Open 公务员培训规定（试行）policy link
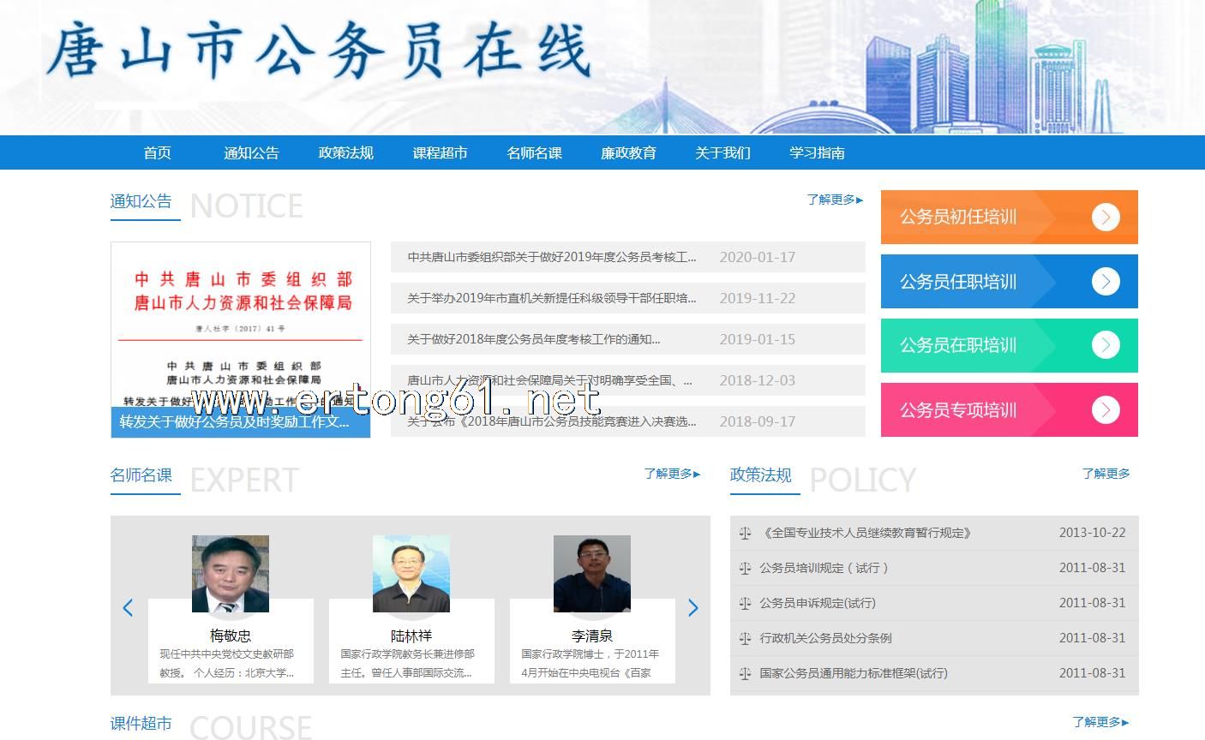 point(824,568)
